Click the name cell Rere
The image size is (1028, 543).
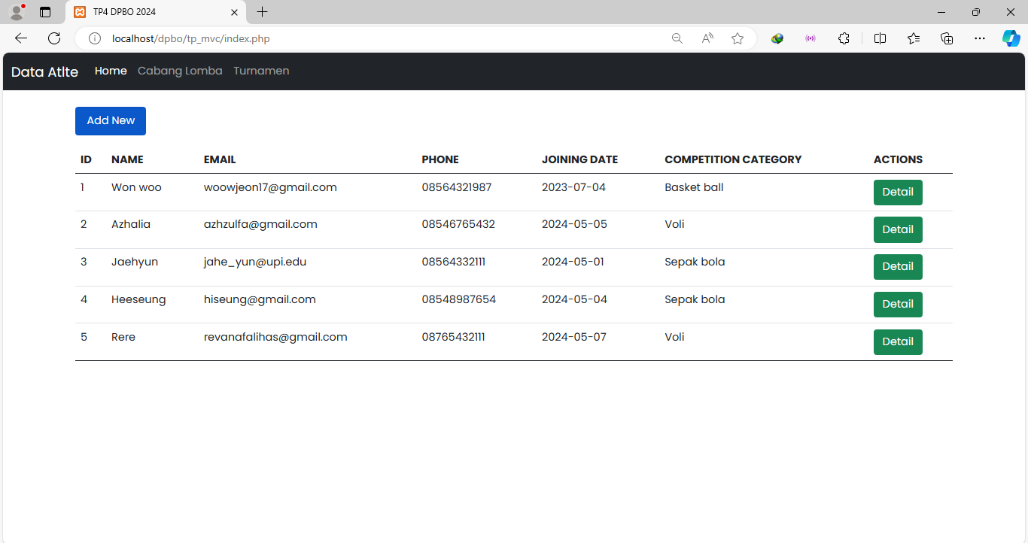123,337
